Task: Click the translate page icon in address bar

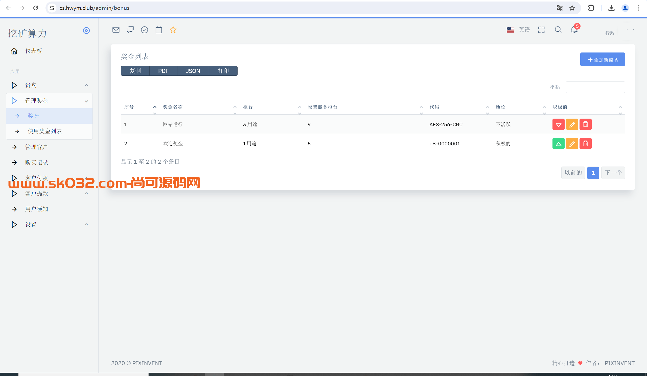Action: [560, 8]
